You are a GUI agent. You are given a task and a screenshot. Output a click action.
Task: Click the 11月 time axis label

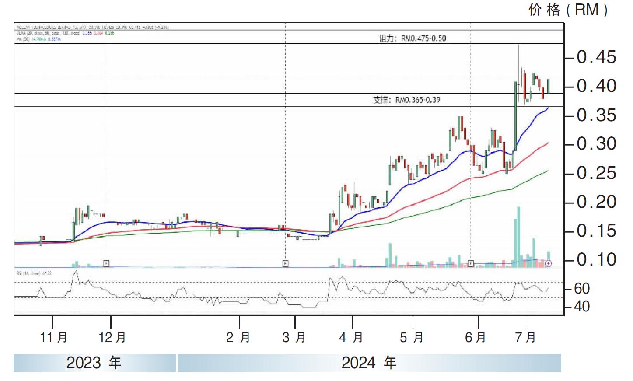[54, 337]
